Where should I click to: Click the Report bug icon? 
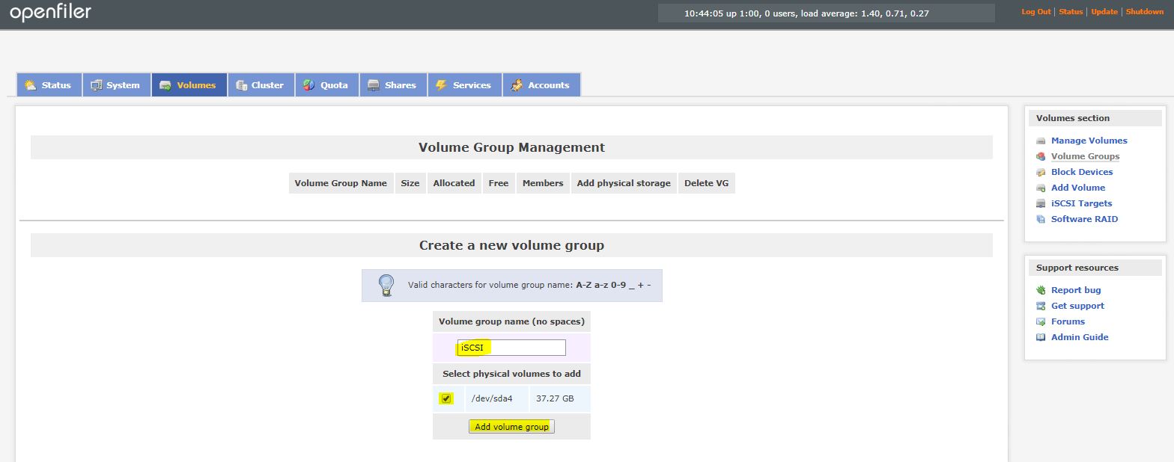pyautogui.click(x=1041, y=291)
